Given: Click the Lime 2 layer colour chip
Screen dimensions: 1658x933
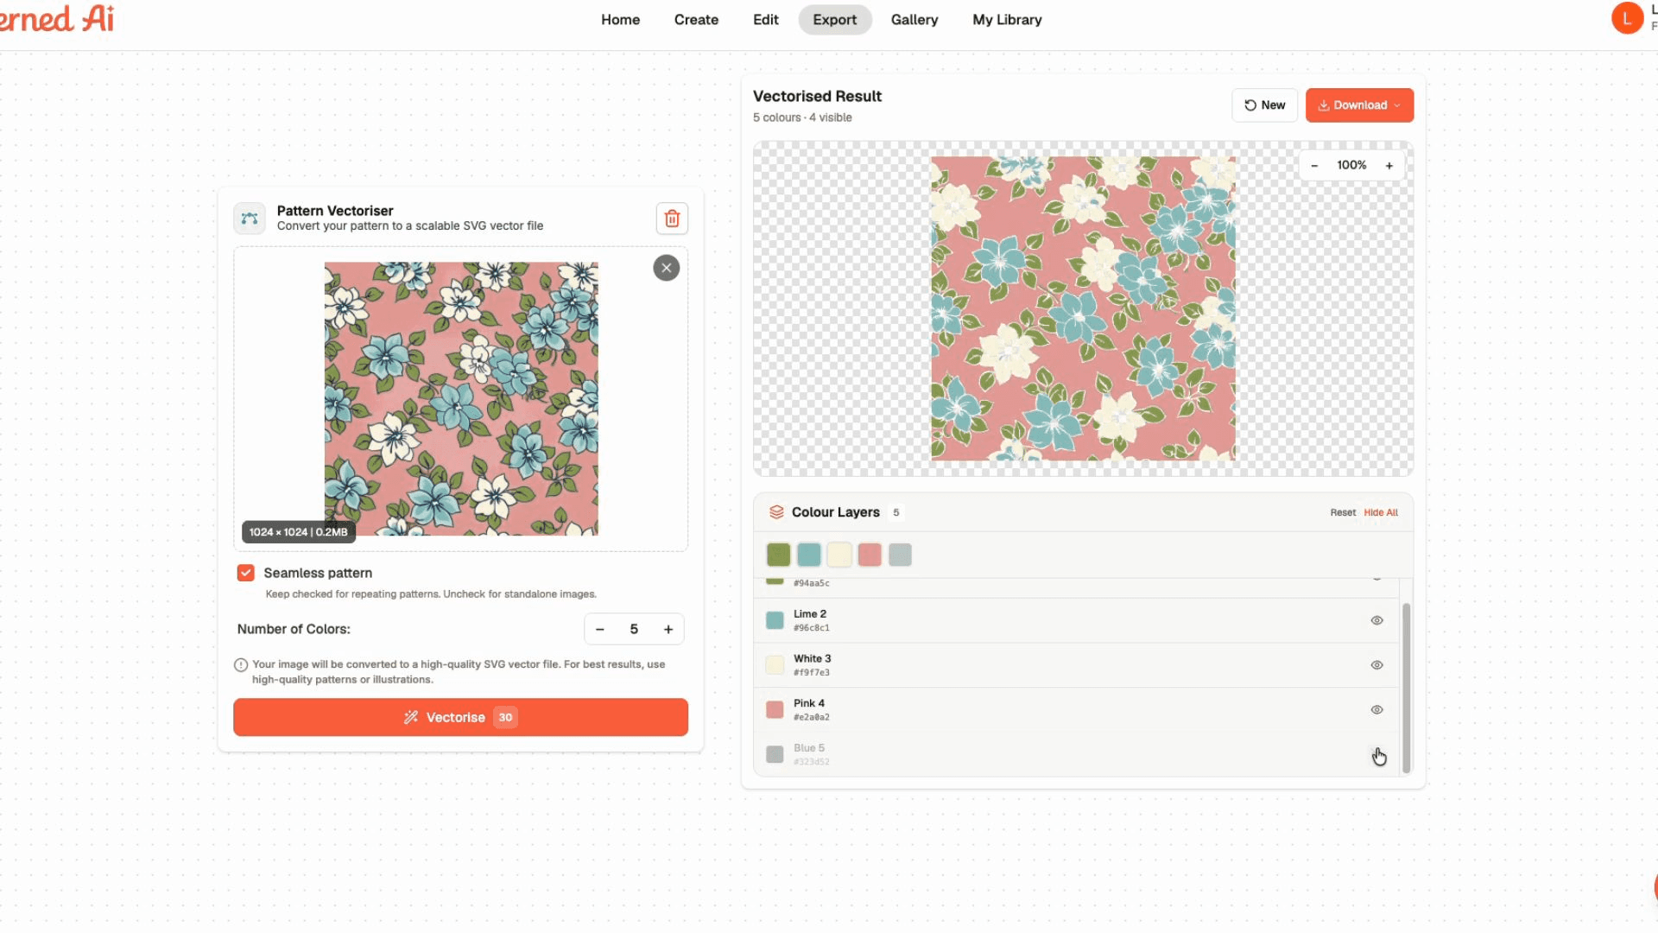Looking at the screenshot, I should point(775,620).
